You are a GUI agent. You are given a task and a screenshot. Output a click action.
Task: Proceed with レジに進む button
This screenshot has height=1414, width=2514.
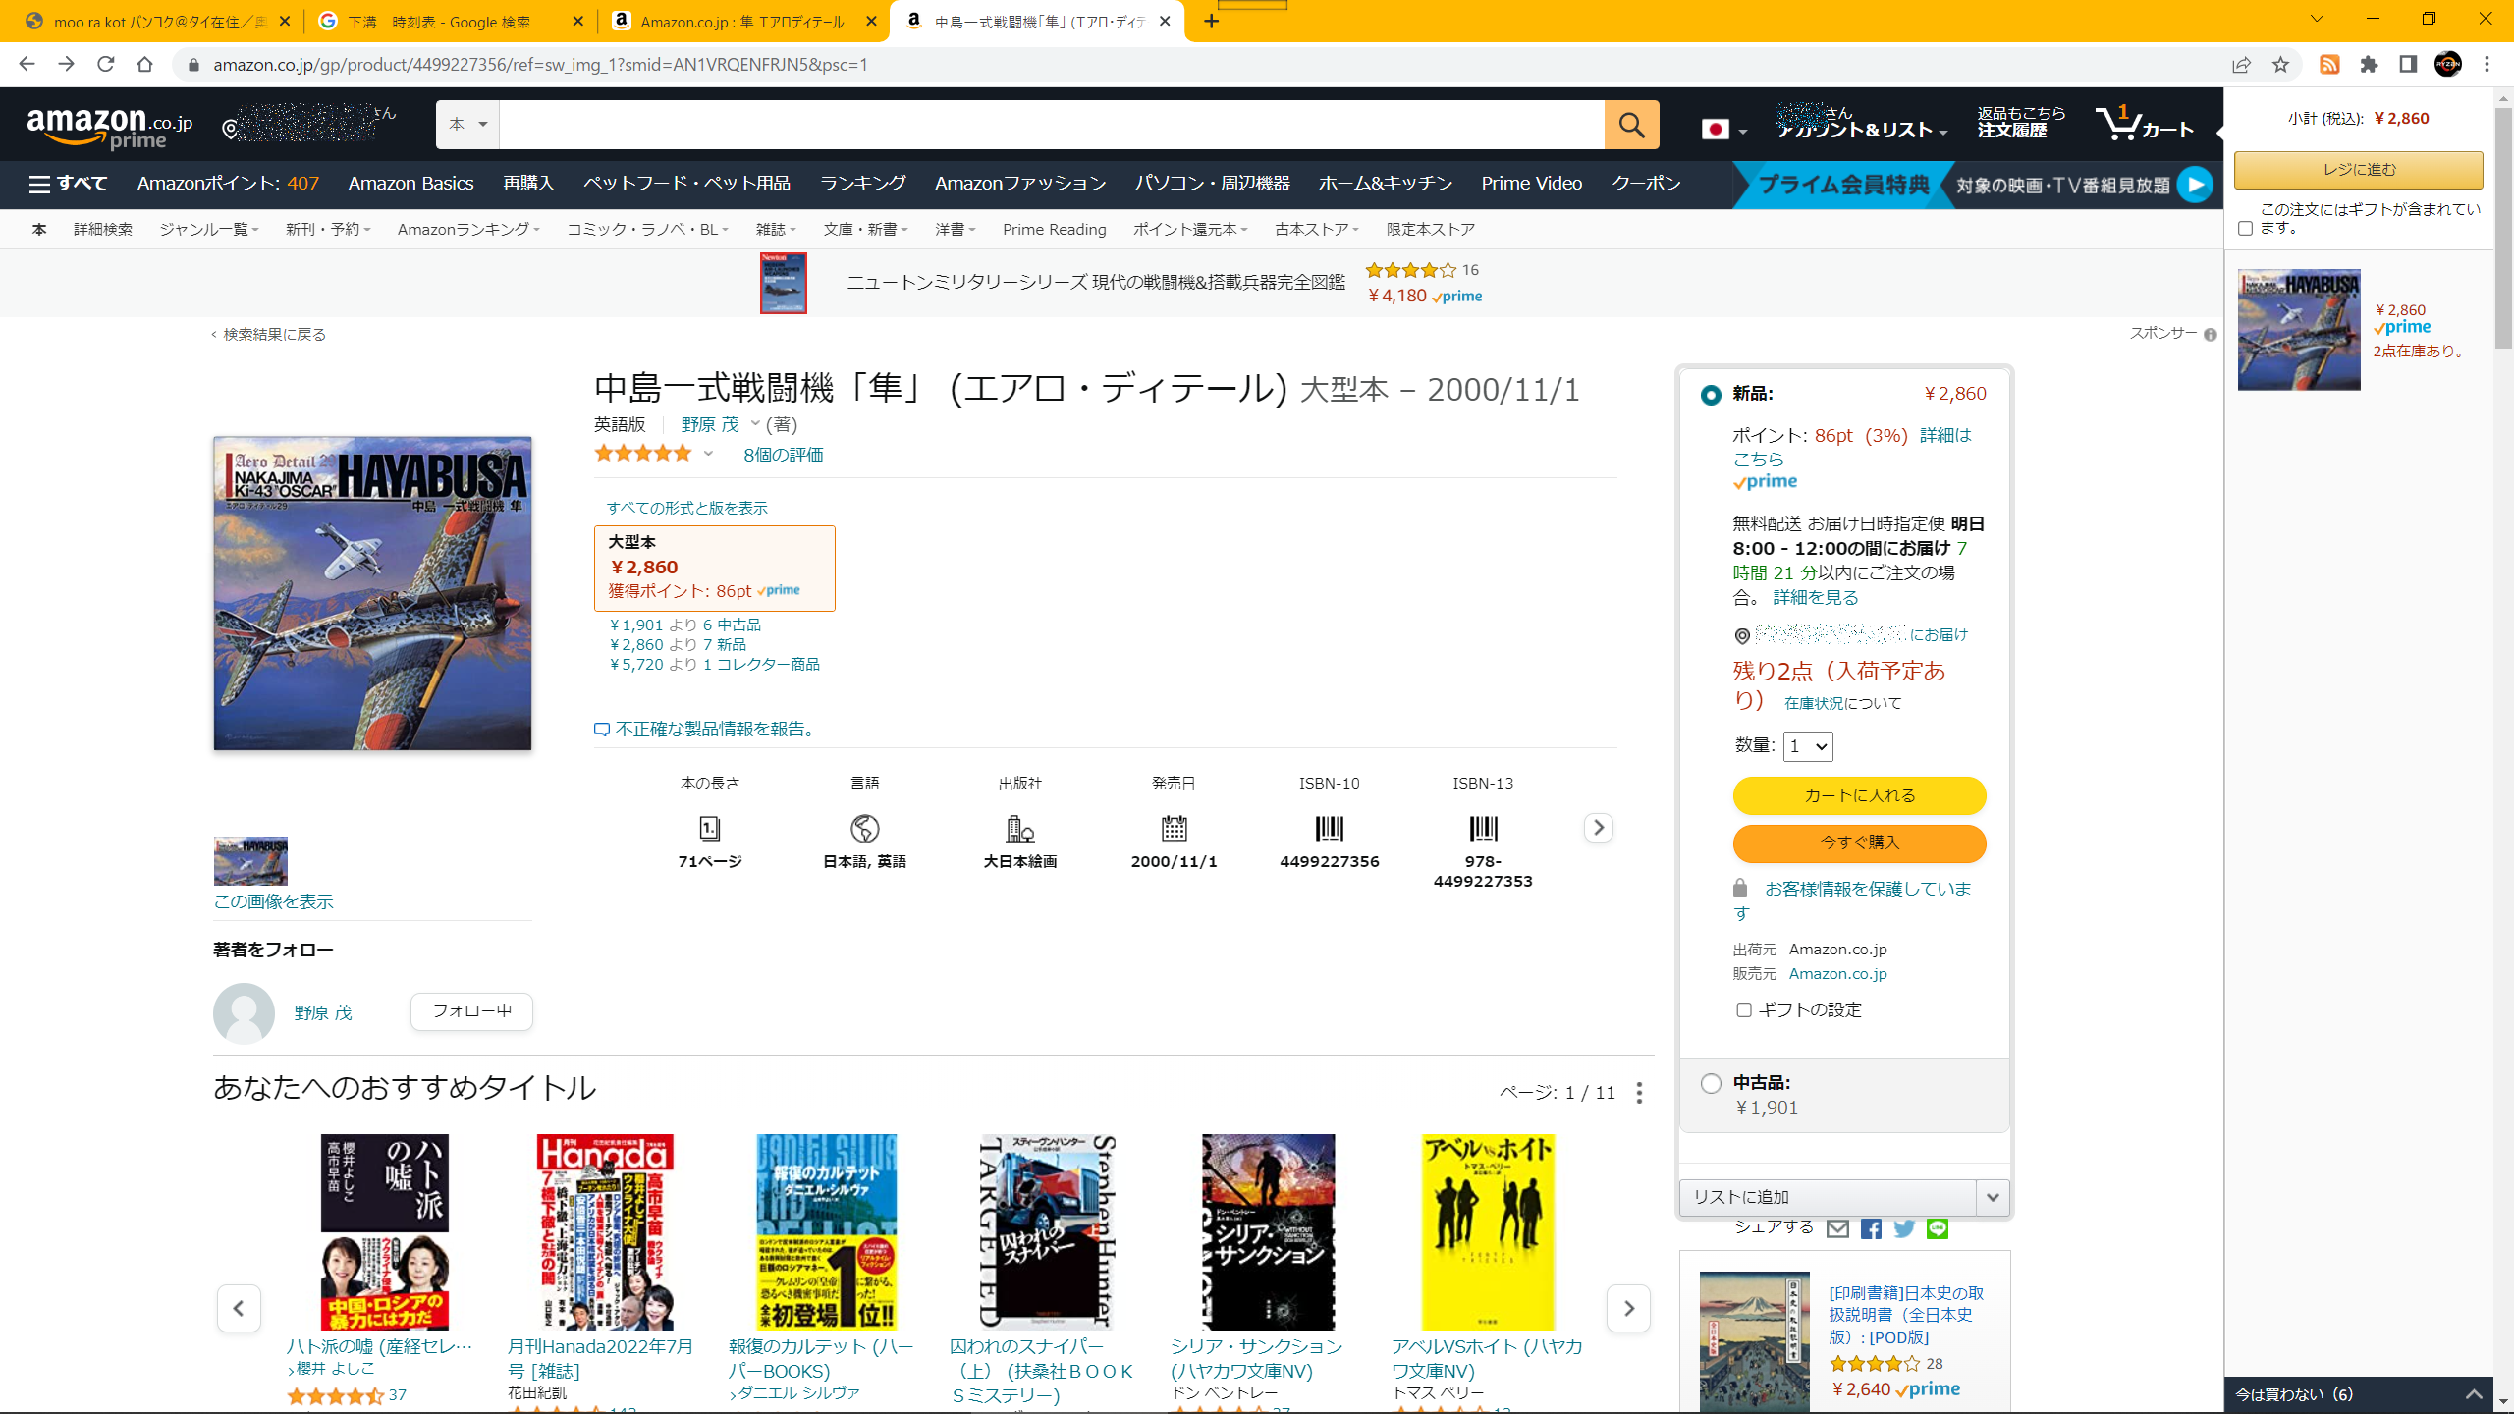pos(2358,170)
